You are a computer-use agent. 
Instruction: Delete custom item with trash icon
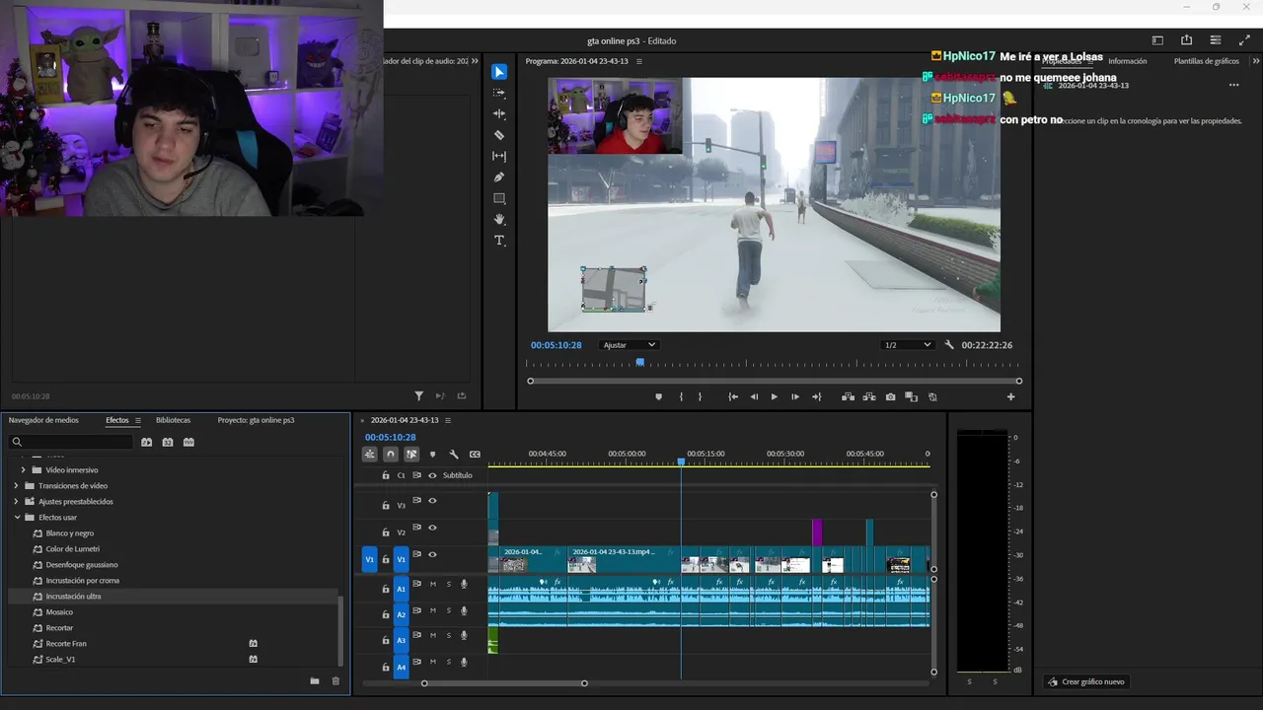pyautogui.click(x=335, y=681)
